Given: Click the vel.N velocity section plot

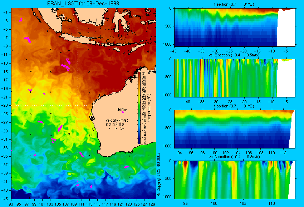Looking at the screenshot, I should coord(235,180).
